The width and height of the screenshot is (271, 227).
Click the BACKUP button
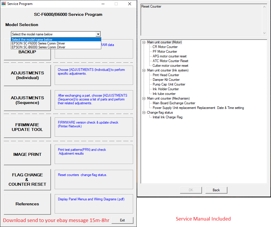click(27, 52)
